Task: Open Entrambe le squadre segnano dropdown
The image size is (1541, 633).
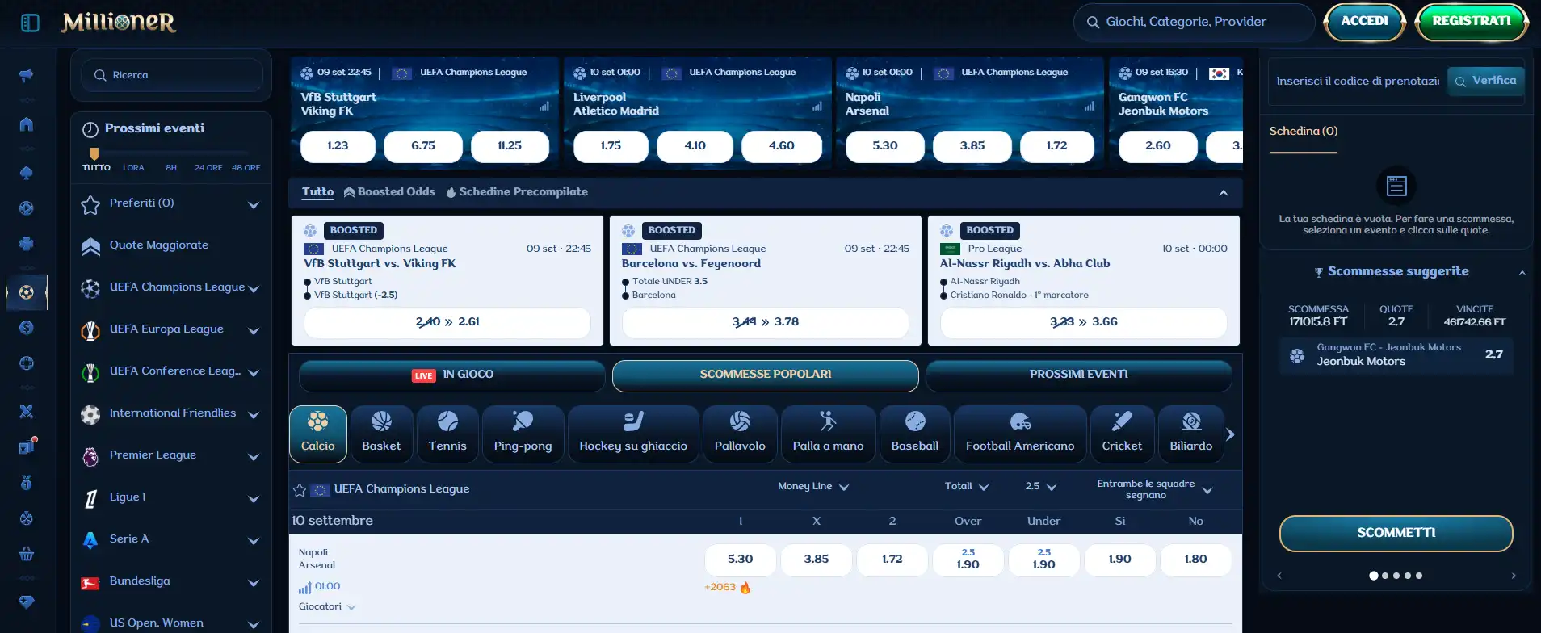Action: point(1154,489)
